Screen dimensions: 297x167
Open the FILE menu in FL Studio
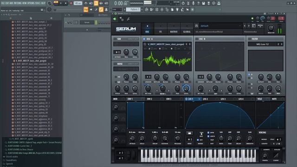pos(3,3)
